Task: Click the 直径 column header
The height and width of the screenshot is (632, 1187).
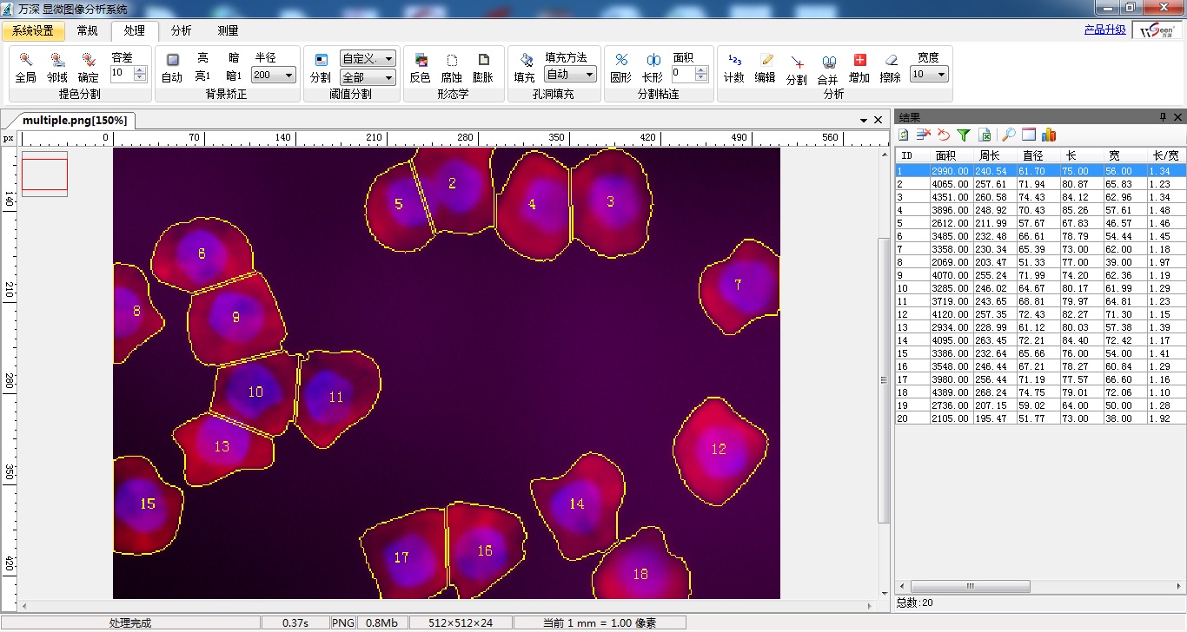Action: click(x=1038, y=155)
